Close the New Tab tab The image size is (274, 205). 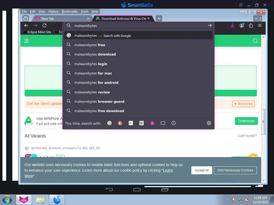click(88, 18)
